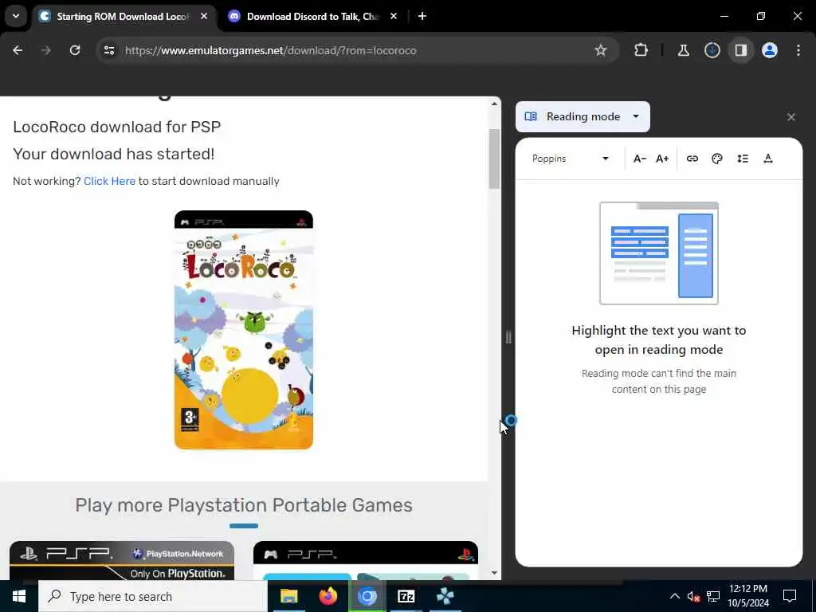Viewport: 816px width, 612px height.
Task: Open the PlayStation Network game thumbnail
Action: click(x=122, y=560)
